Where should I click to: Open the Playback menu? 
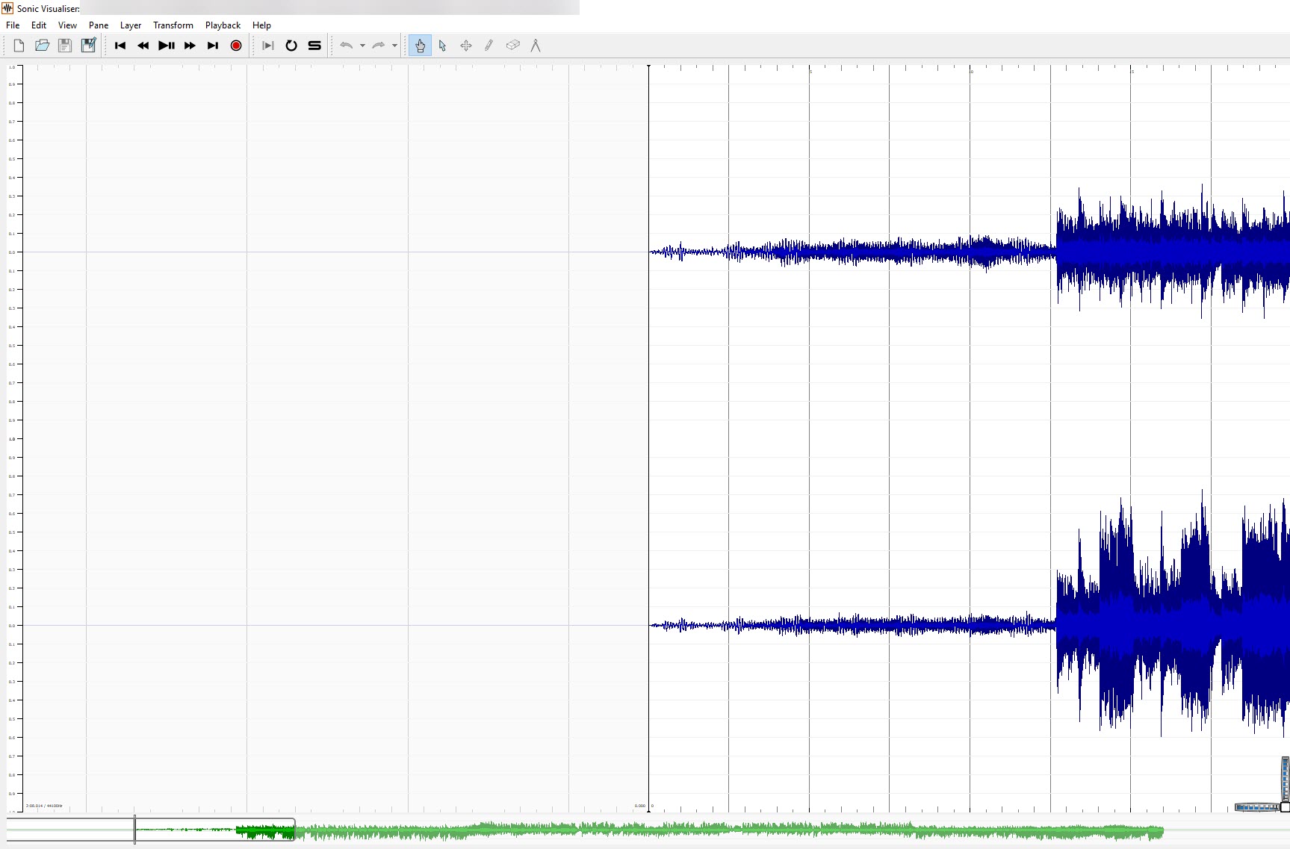(223, 25)
